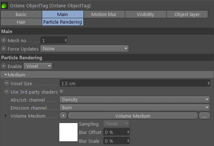Toggle the Force Updates animation dot
214x146 pixels.
click(4, 49)
